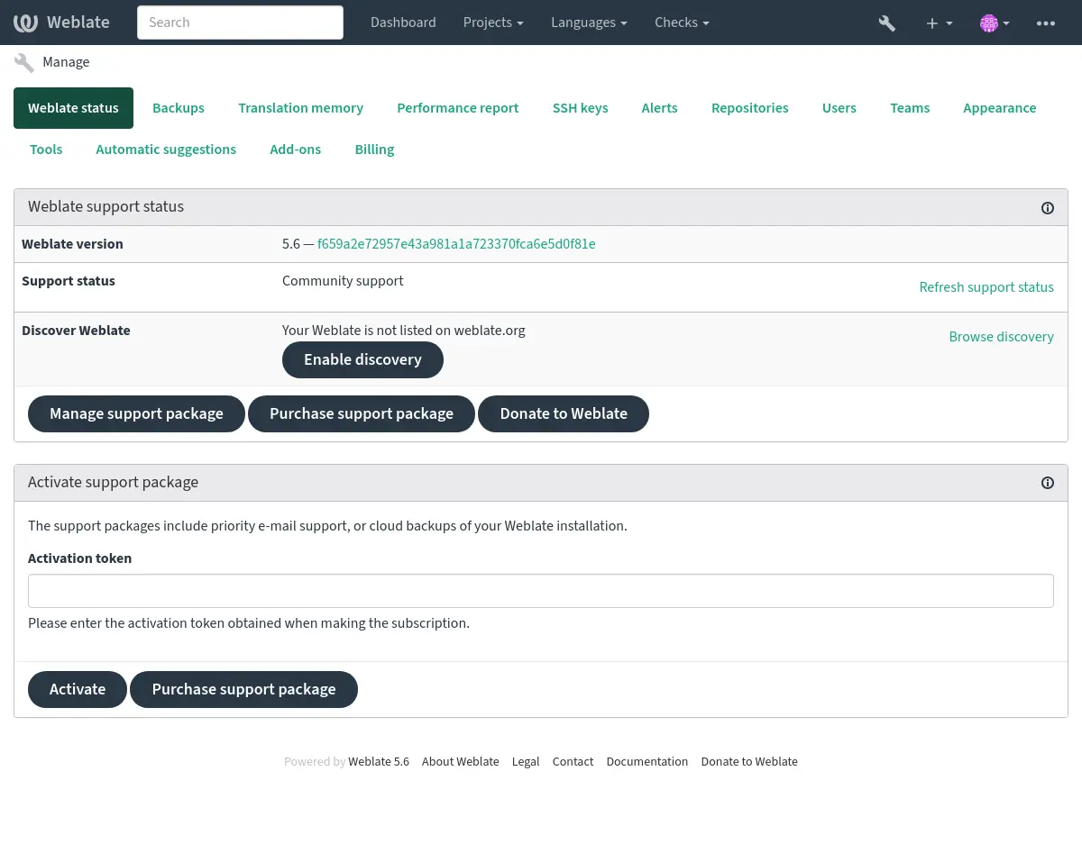
Task: Open Weblate 5.6 footer link
Action: (x=379, y=762)
